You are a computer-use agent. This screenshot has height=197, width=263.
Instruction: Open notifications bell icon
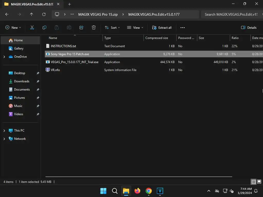coord(256,191)
